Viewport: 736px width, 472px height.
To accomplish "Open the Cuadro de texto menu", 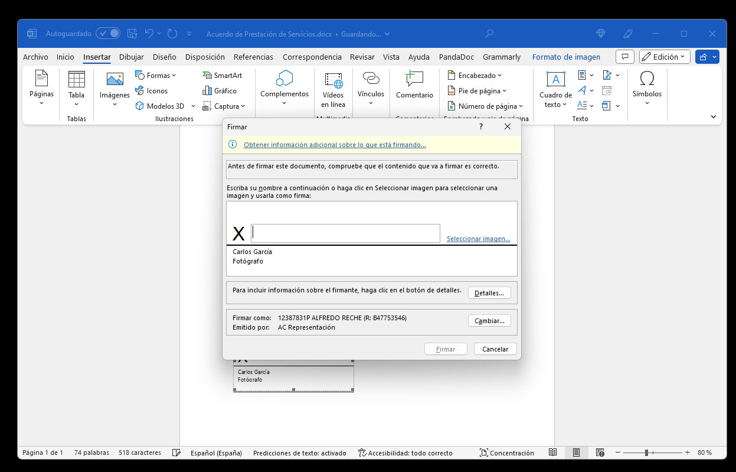I will [x=555, y=90].
